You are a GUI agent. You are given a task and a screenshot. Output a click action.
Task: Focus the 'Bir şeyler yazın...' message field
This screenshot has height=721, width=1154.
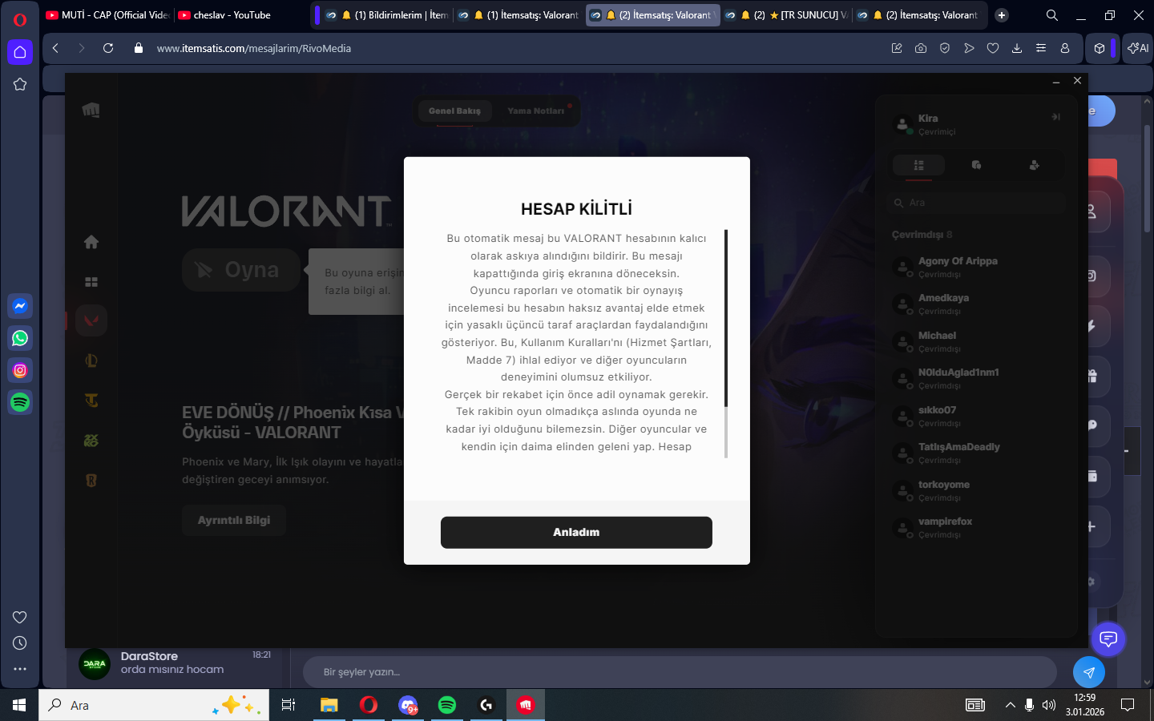click(x=680, y=672)
